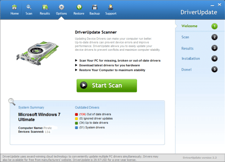Click the (136) Out of date drivers entry
The image size is (225, 162).
[95, 114]
